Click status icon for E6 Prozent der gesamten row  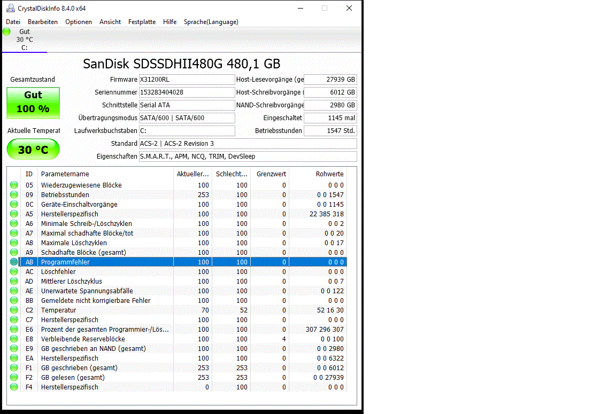[x=14, y=329]
